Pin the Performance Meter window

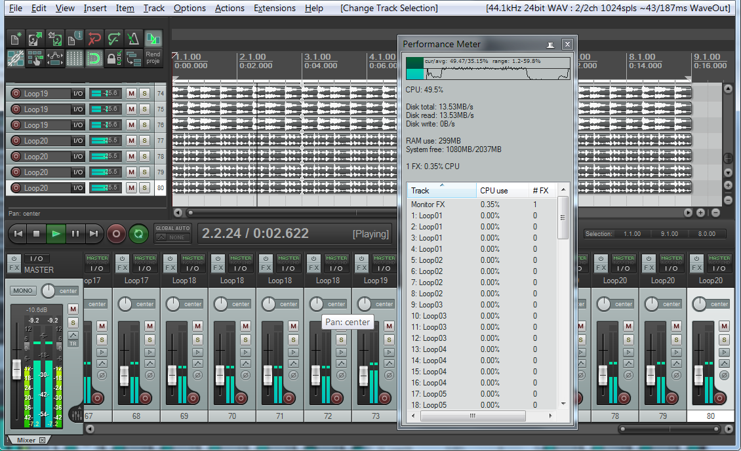click(551, 44)
